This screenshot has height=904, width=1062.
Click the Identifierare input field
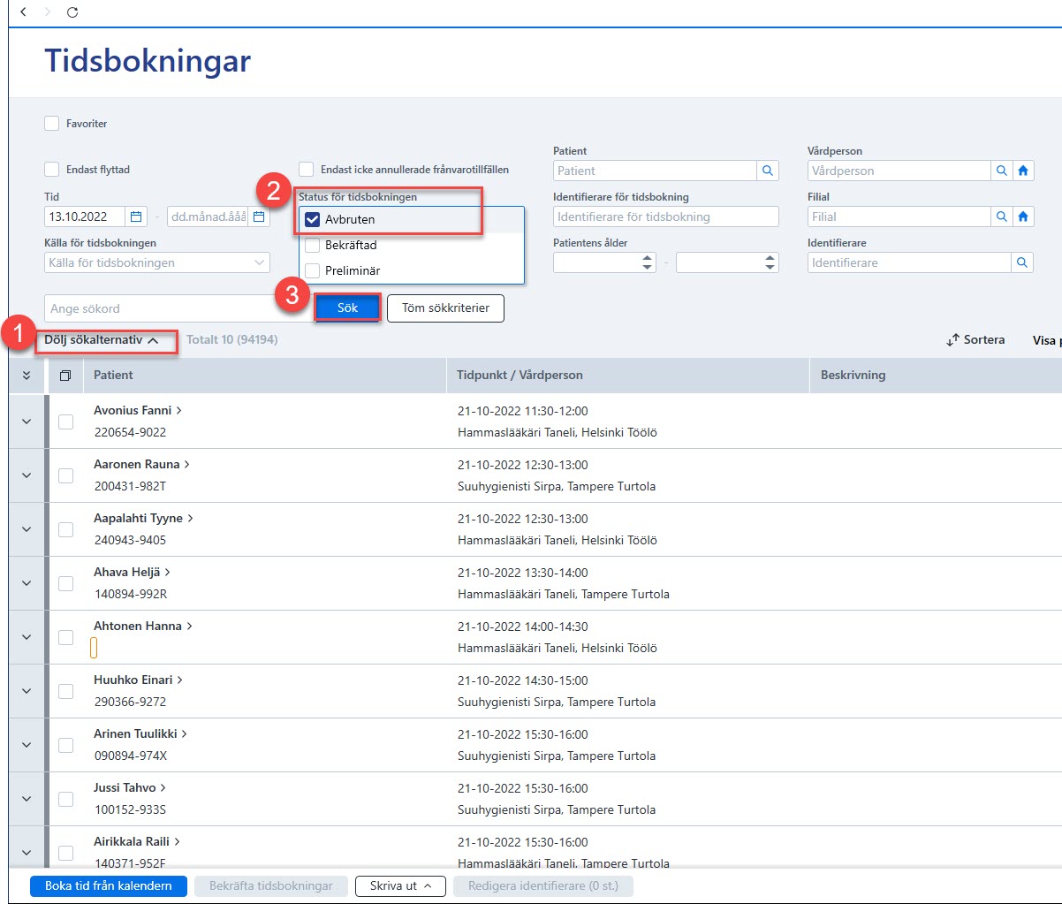[909, 262]
